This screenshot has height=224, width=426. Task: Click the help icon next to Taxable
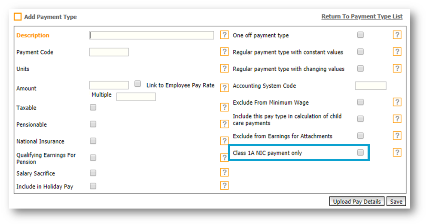pyautogui.click(x=224, y=107)
